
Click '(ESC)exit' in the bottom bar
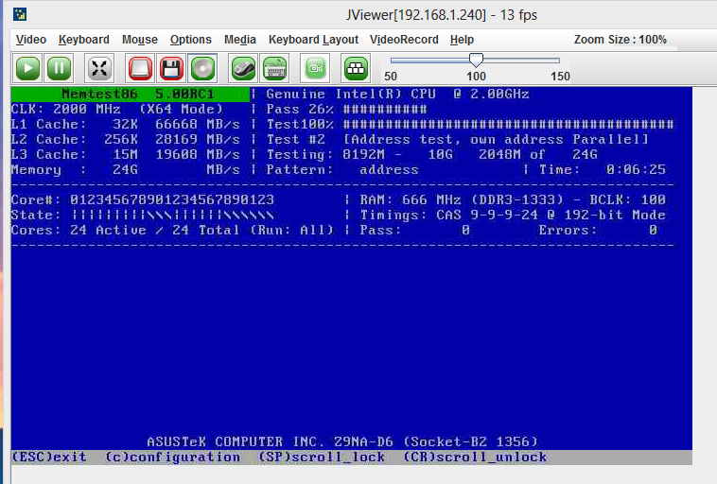pos(49,457)
